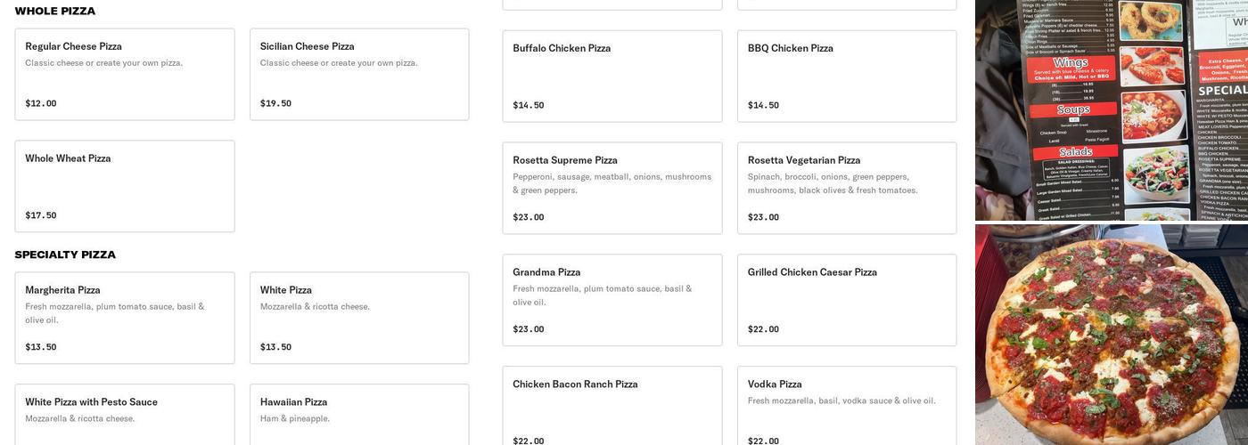Click Grilled Chicken Caesar Pizza card

(x=847, y=300)
